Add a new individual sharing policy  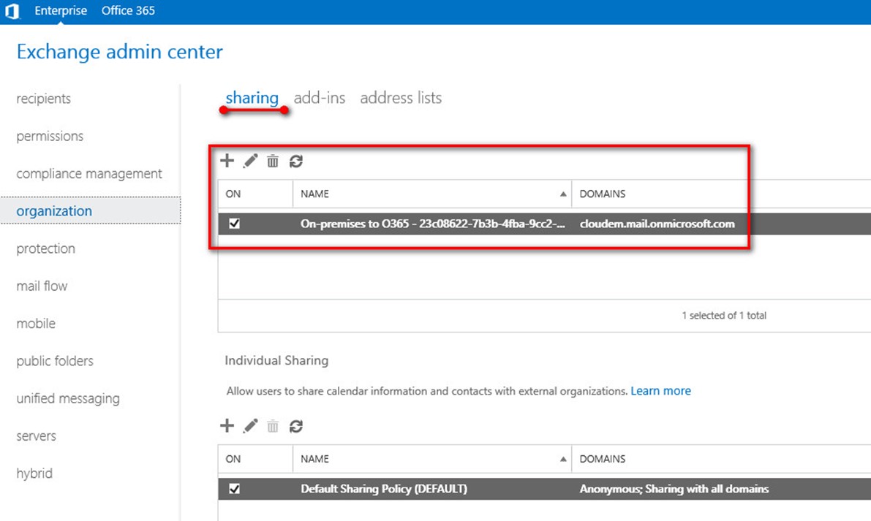(x=227, y=425)
